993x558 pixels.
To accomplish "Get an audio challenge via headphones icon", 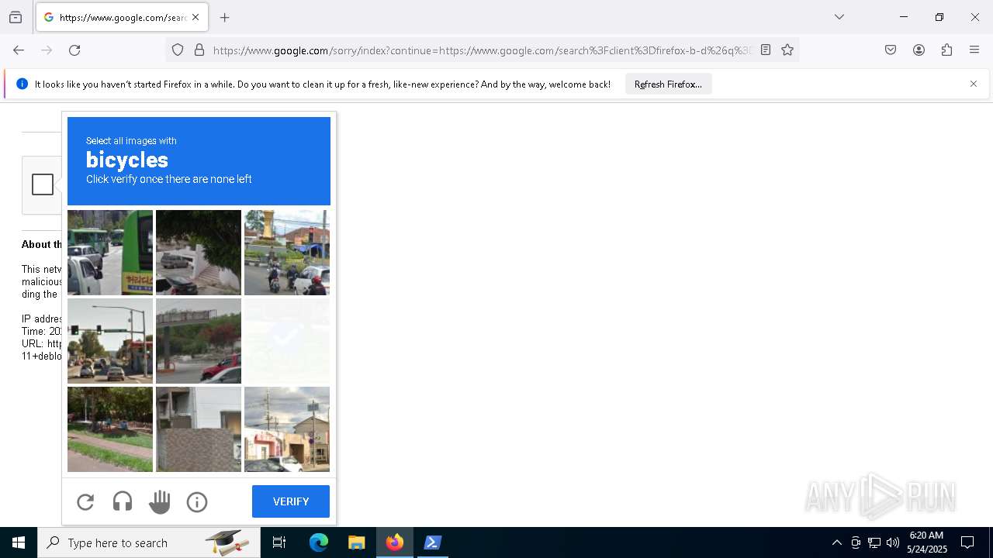I will point(123,502).
